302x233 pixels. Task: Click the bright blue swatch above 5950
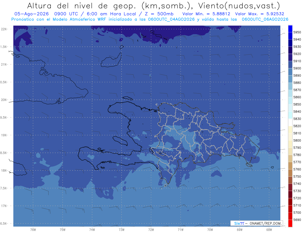coord(290,29)
